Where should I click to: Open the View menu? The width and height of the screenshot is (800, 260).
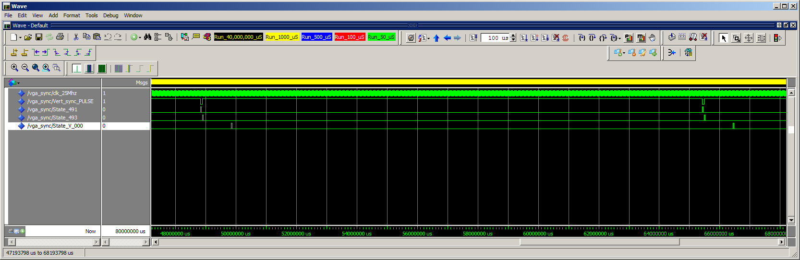pos(37,15)
